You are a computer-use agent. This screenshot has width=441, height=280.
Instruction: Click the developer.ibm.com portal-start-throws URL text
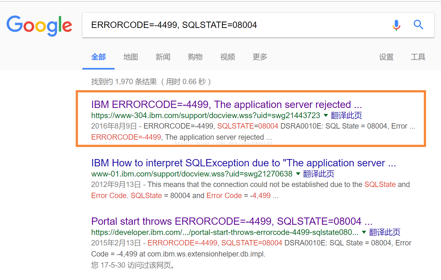coord(225,232)
